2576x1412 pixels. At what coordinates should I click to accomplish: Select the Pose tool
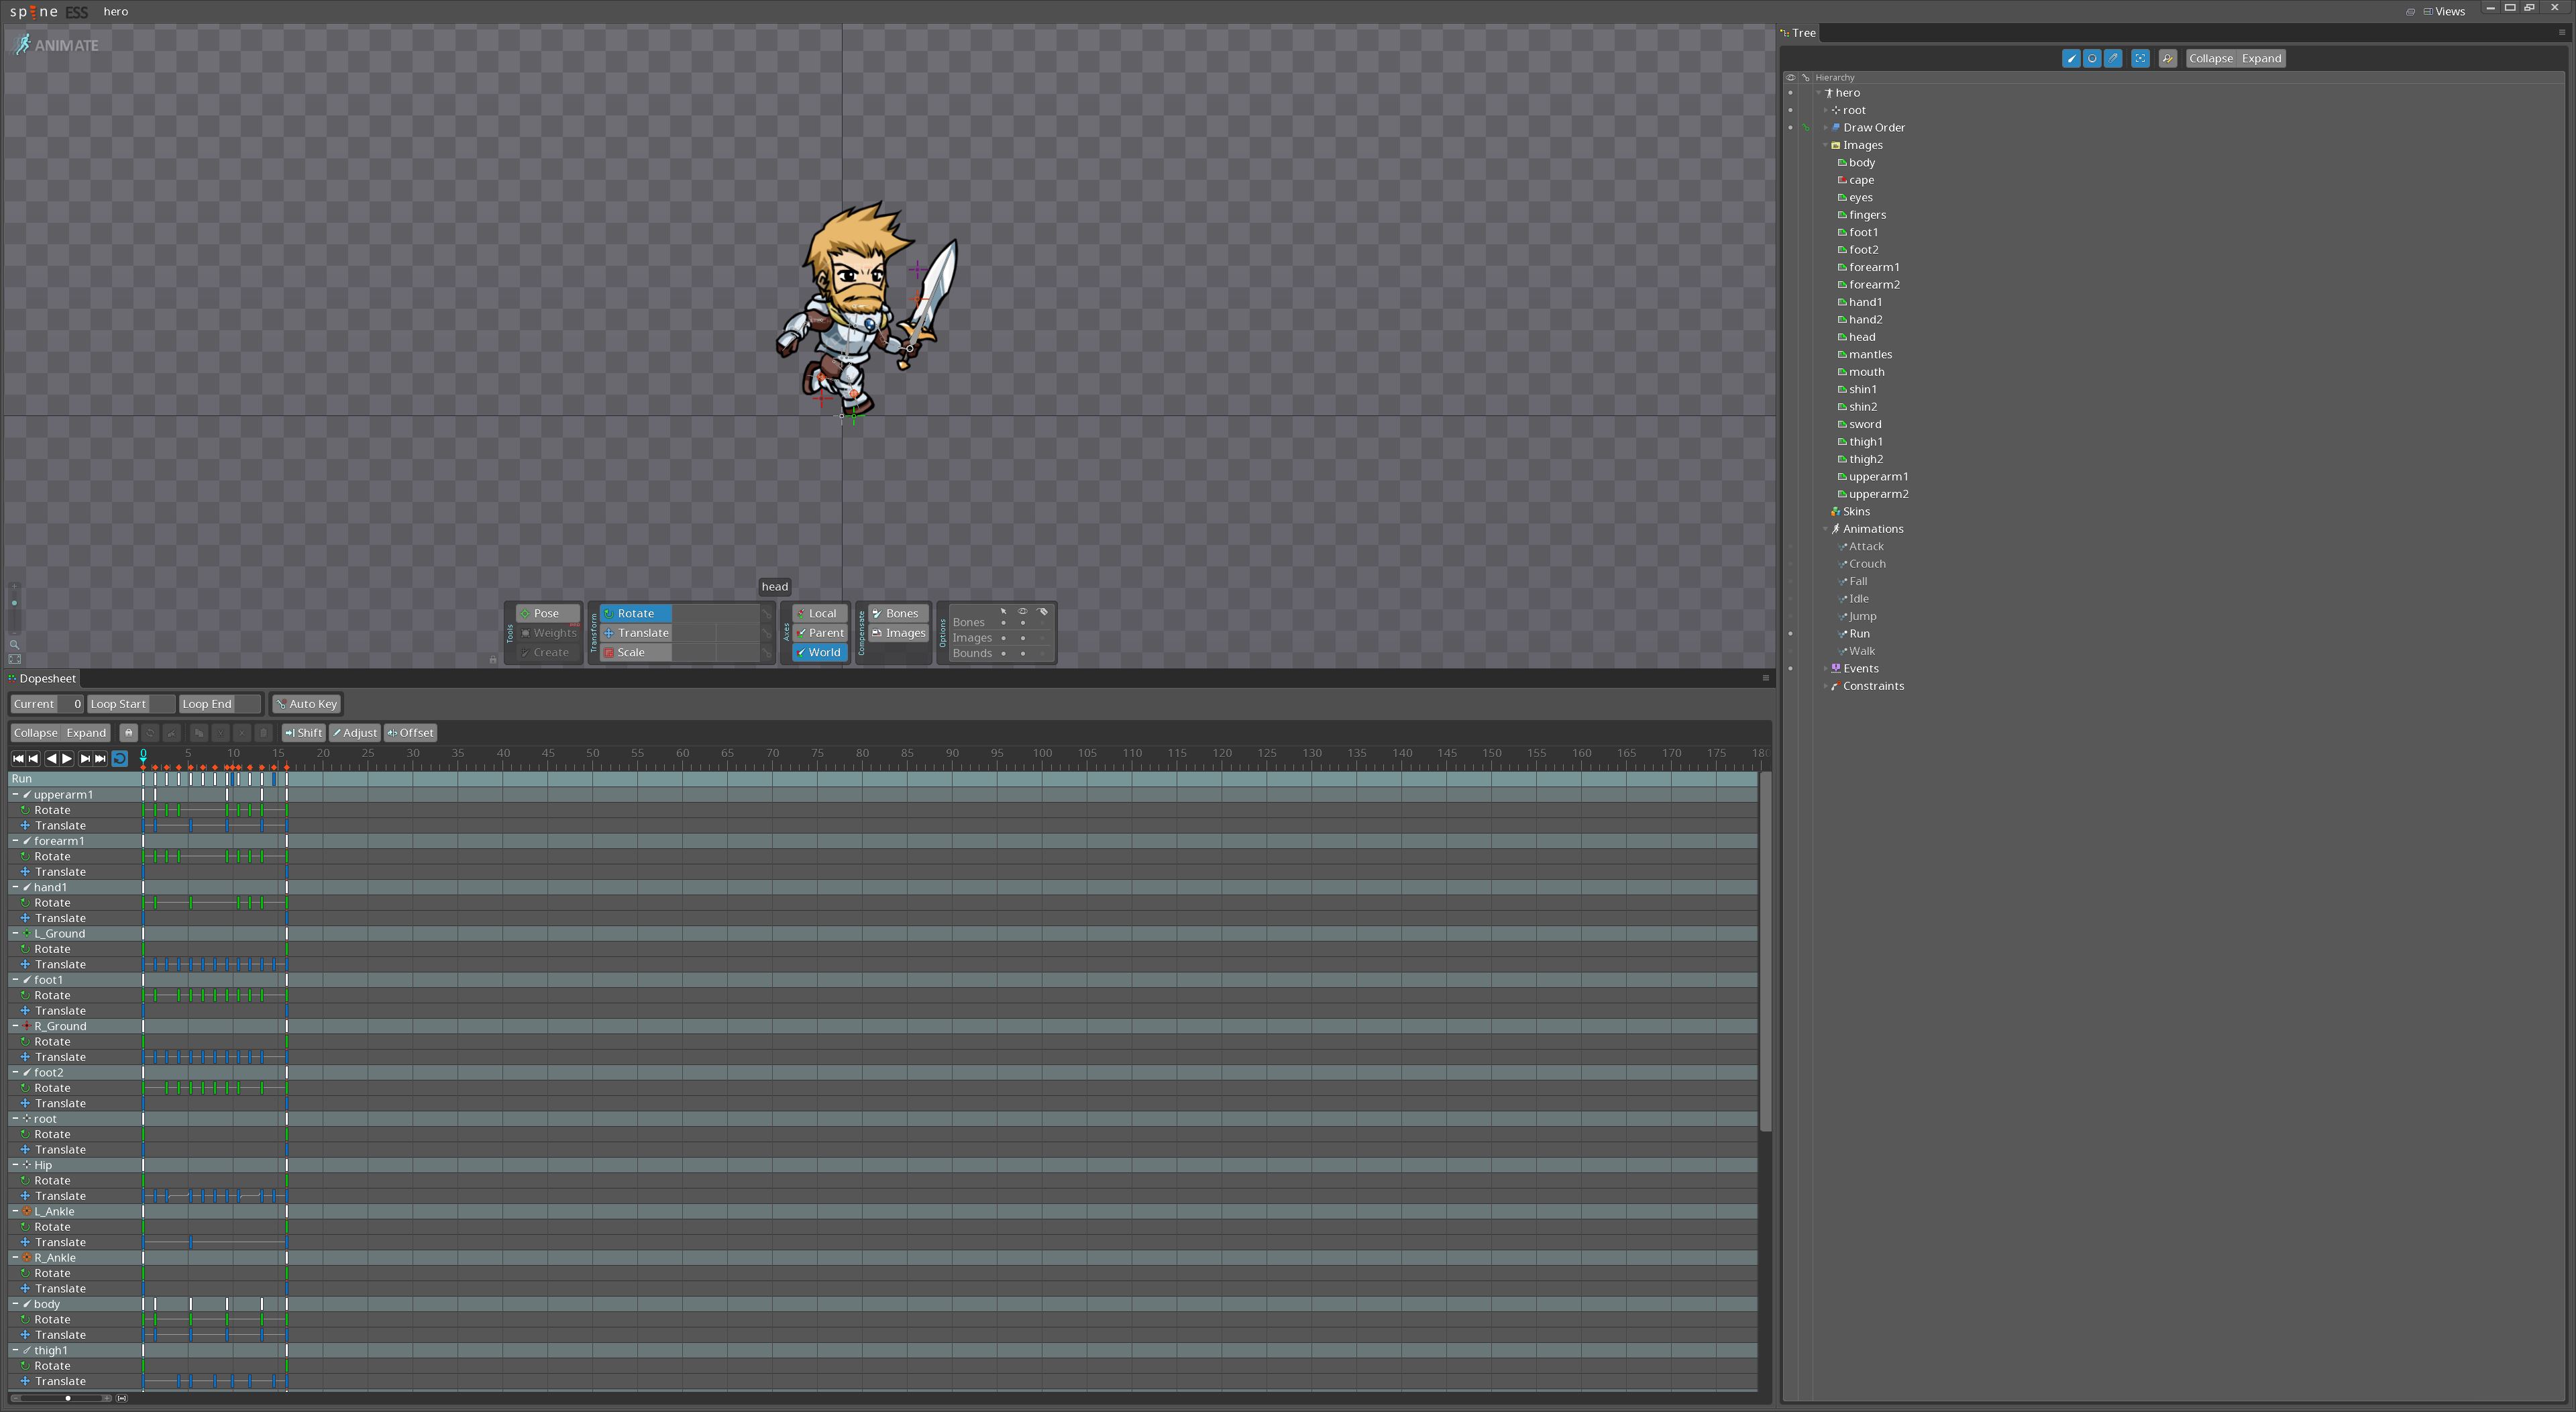[547, 613]
